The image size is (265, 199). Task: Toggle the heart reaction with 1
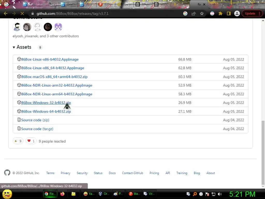coord(31,141)
